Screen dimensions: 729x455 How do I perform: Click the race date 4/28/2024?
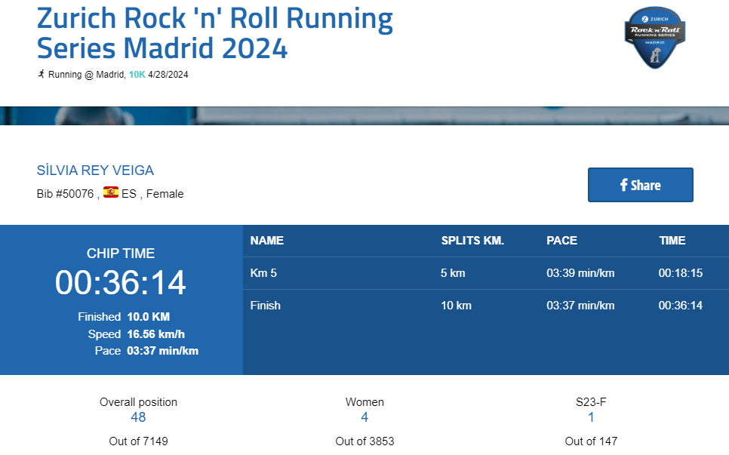(168, 75)
